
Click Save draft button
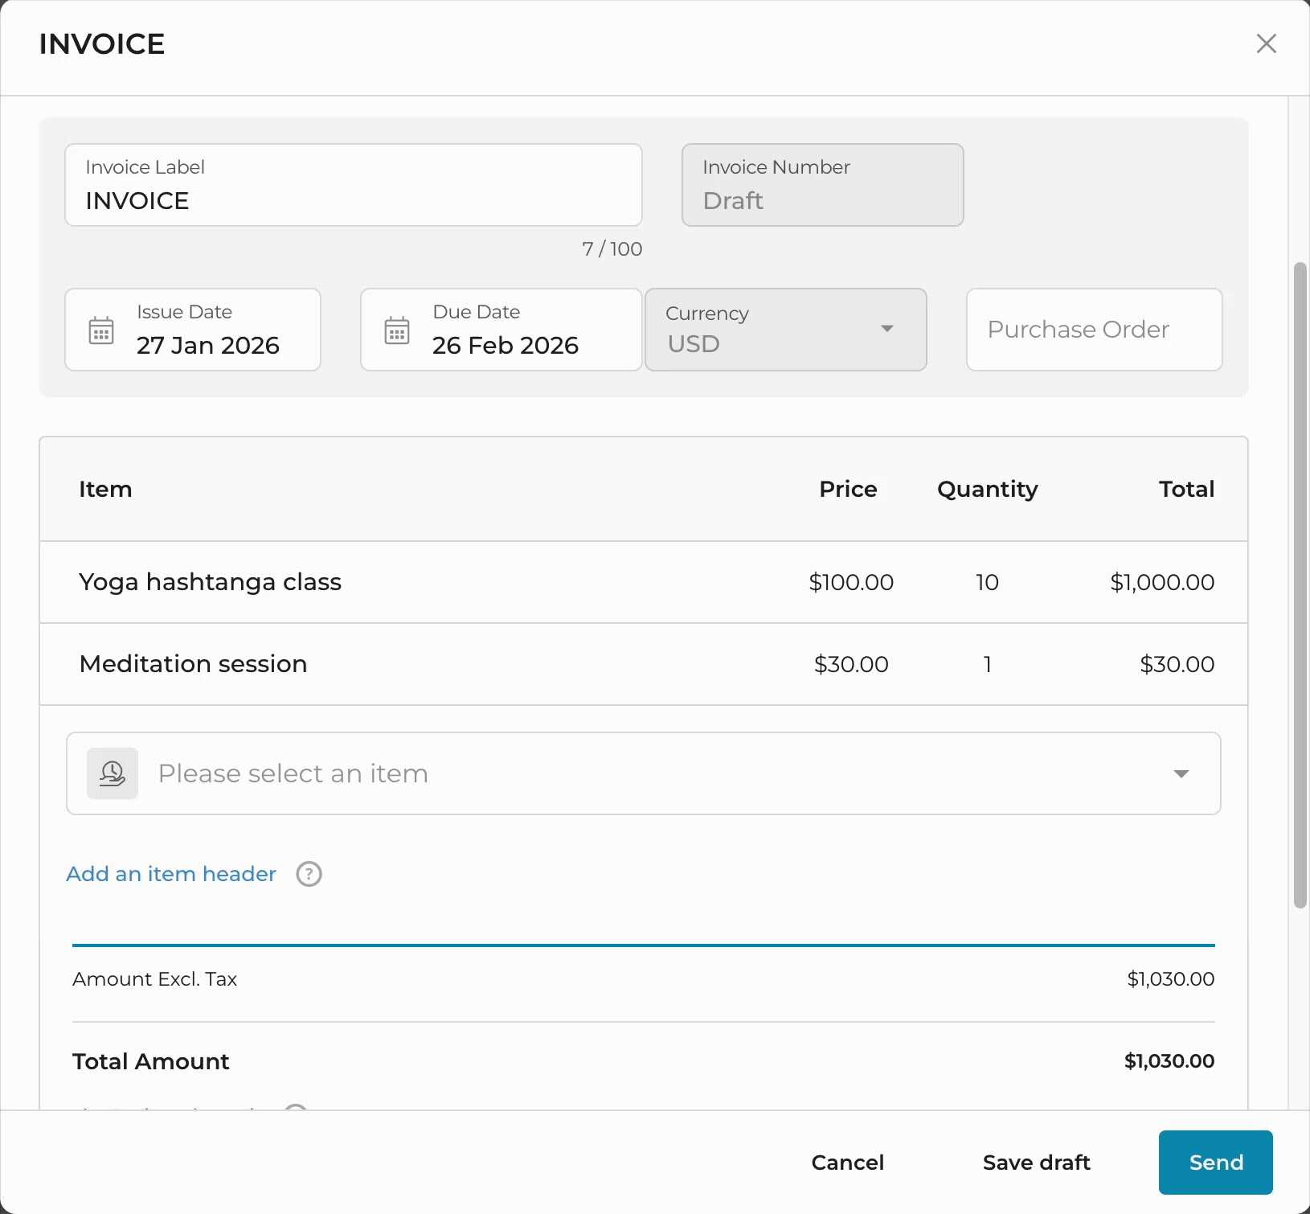(x=1036, y=1163)
